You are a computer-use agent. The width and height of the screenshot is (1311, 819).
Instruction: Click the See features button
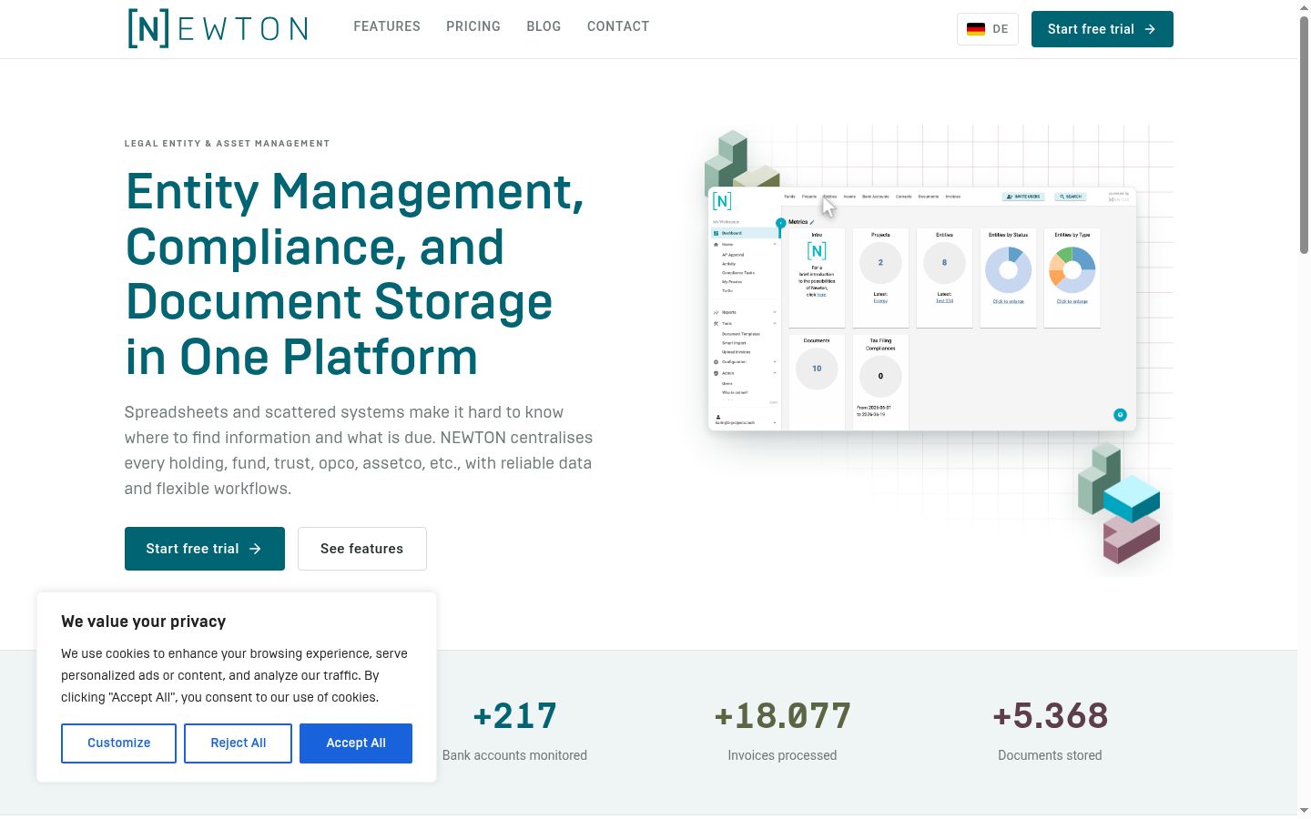[362, 549]
